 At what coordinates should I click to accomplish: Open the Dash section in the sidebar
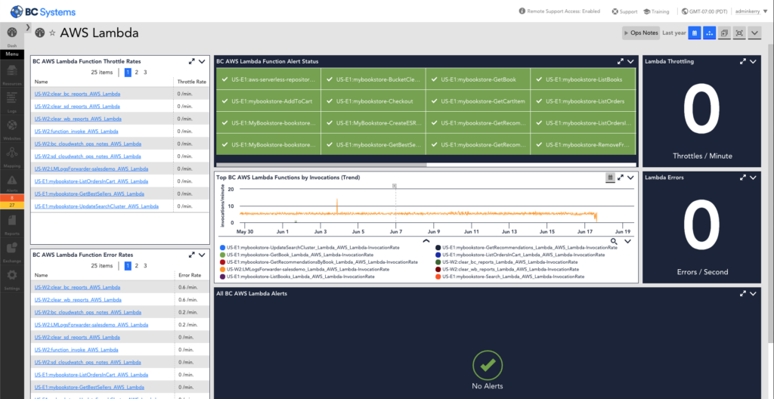12,36
